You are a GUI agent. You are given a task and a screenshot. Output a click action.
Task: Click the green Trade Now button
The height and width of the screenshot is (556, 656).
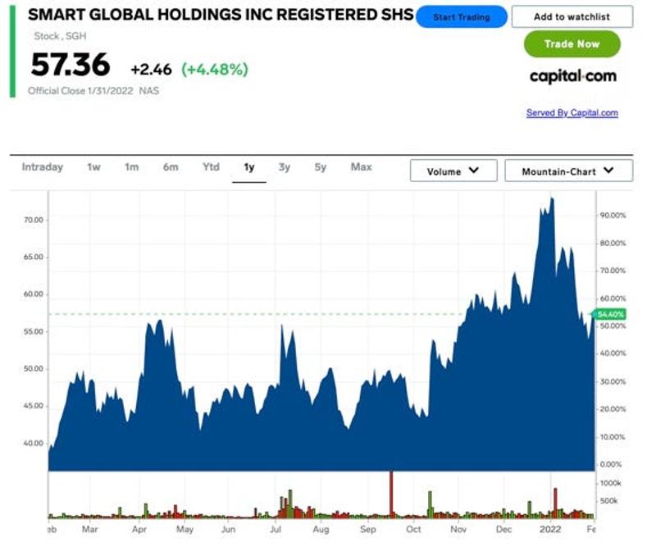572,44
